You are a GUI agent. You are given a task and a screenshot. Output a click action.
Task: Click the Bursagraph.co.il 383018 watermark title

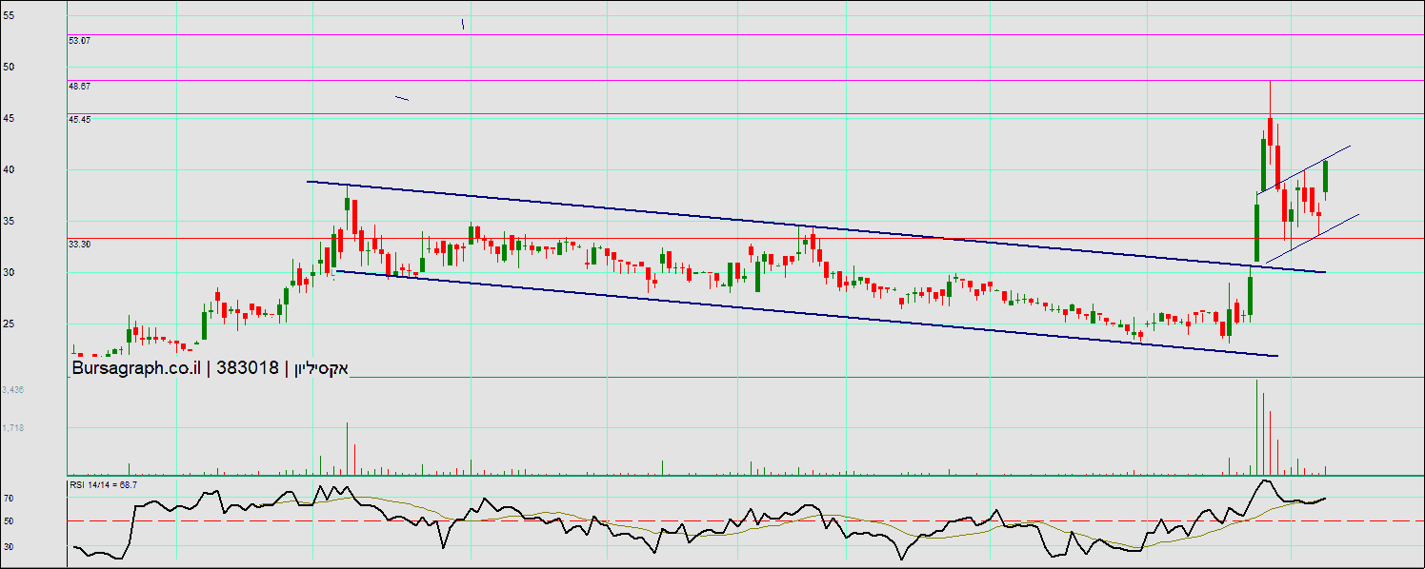coord(211,368)
